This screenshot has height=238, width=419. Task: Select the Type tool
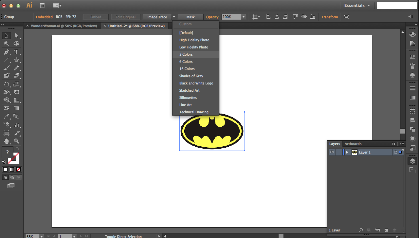click(x=16, y=52)
